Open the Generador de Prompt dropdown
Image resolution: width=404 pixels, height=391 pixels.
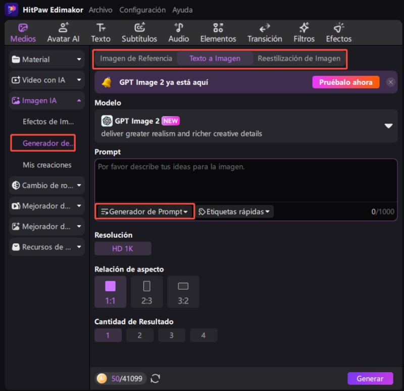(144, 211)
